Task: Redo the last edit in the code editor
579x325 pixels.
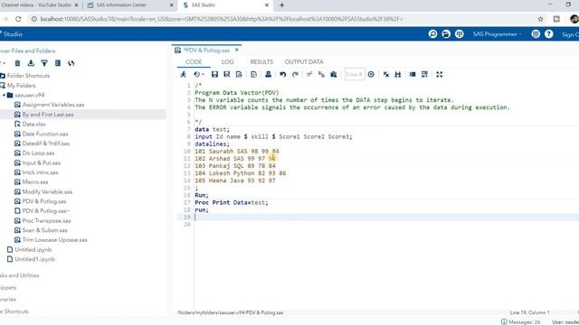Action: [x=295, y=74]
